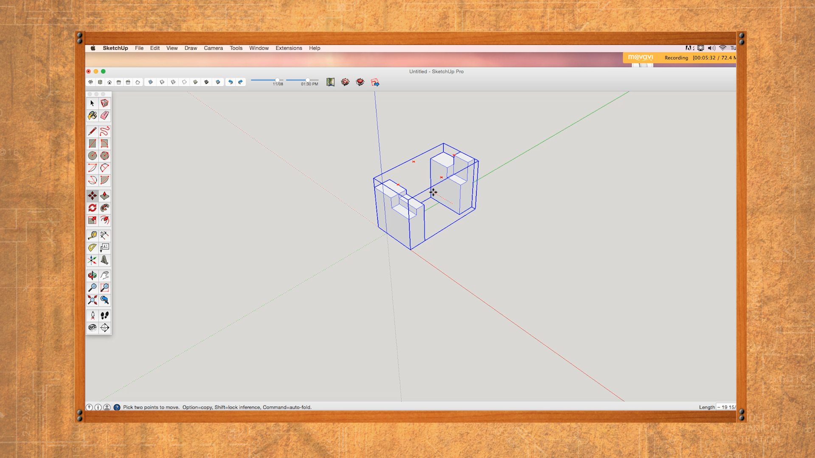Image resolution: width=815 pixels, height=458 pixels.
Task: Switch to Front view house icon
Action: pyautogui.click(x=110, y=82)
